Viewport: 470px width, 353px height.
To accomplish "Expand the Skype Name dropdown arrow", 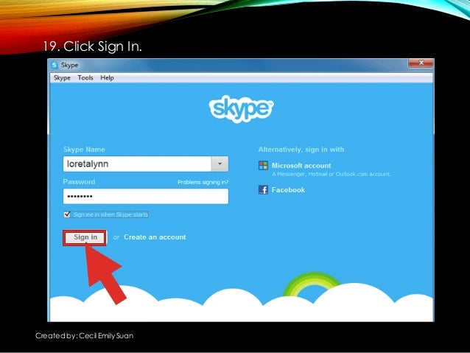I will tap(220, 164).
